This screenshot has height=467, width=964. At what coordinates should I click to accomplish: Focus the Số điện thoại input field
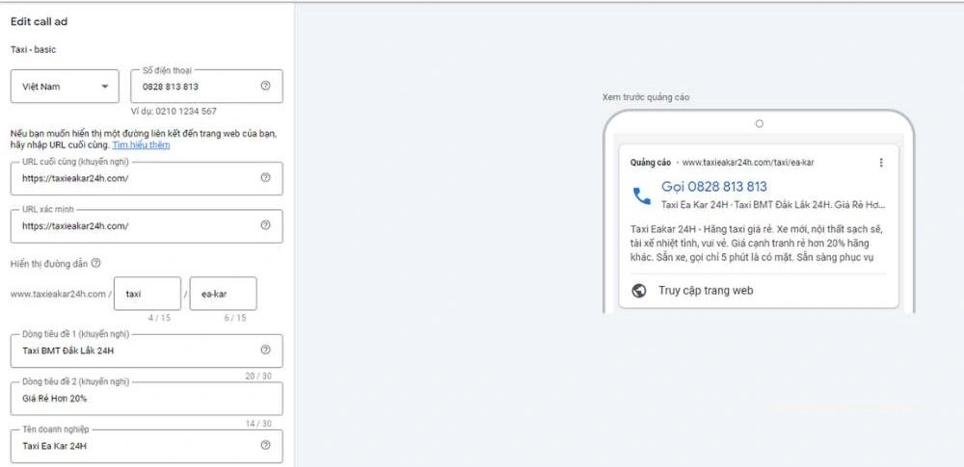206,86
